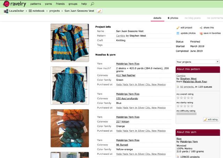Image resolution: width=223 pixels, height=158 pixels.
Task: Open the vest front photo thumbnail
Action: [x=70, y=43]
